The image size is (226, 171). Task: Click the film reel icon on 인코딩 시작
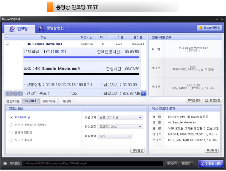tap(203, 164)
